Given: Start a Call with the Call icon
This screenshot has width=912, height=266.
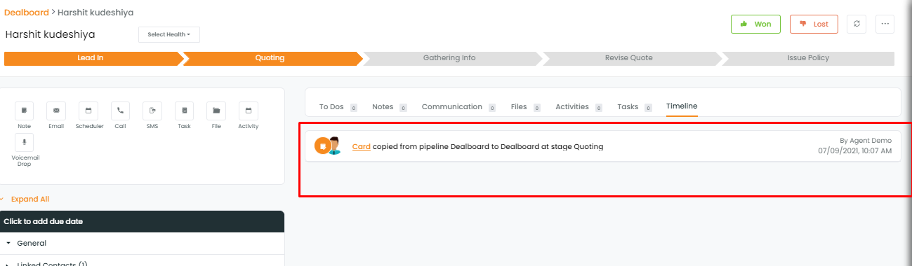Looking at the screenshot, I should click(x=120, y=111).
